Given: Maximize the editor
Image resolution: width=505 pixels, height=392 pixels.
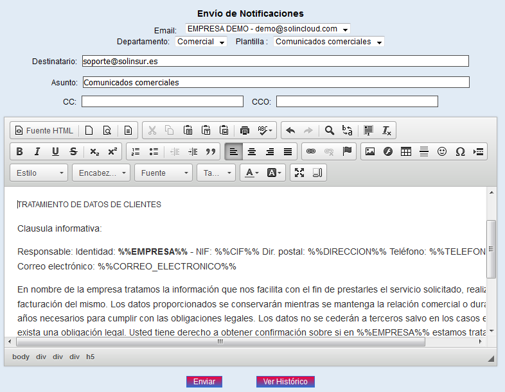Looking at the screenshot, I should 299,173.
